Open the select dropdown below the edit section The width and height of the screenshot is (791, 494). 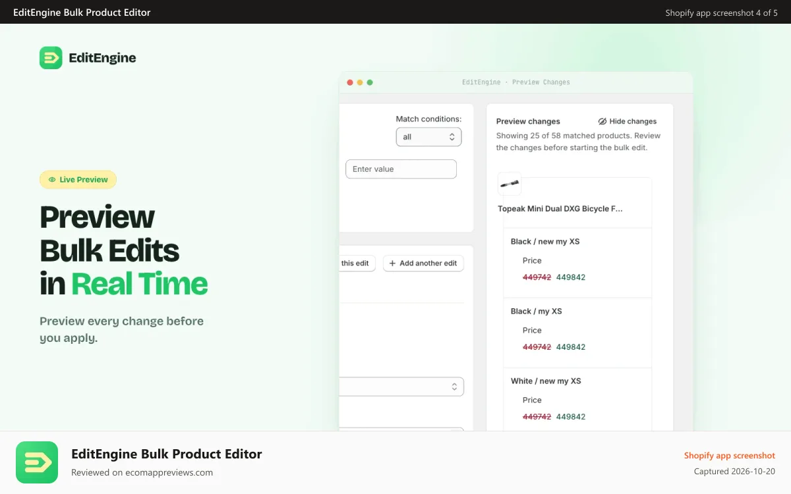tap(401, 387)
